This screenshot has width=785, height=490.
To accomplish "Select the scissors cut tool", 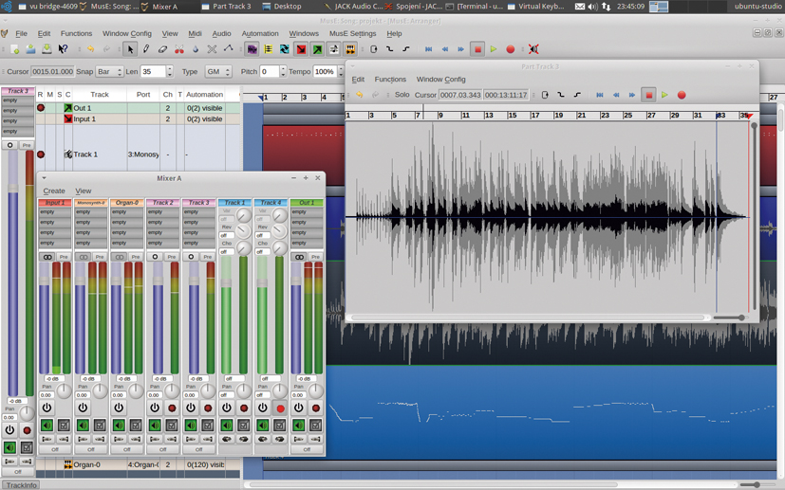I will click(x=178, y=49).
